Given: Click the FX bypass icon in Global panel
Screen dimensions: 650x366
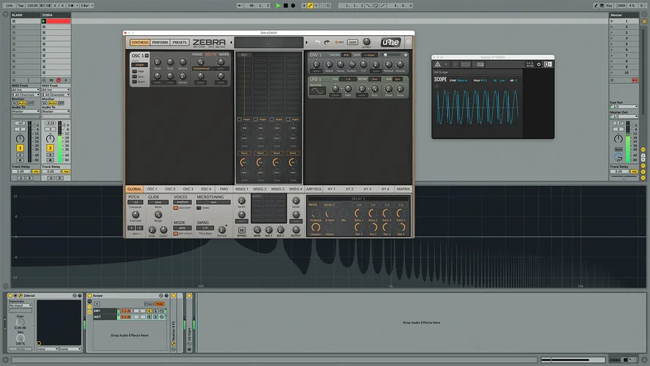Looking at the screenshot, I should [x=241, y=229].
